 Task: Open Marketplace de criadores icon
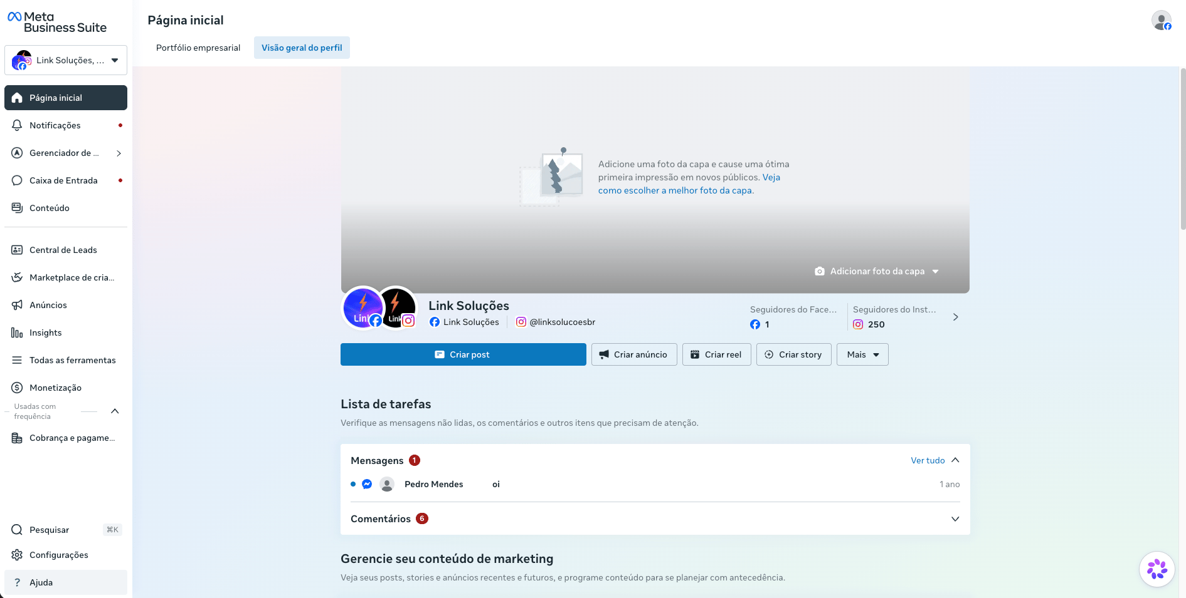[x=17, y=277]
